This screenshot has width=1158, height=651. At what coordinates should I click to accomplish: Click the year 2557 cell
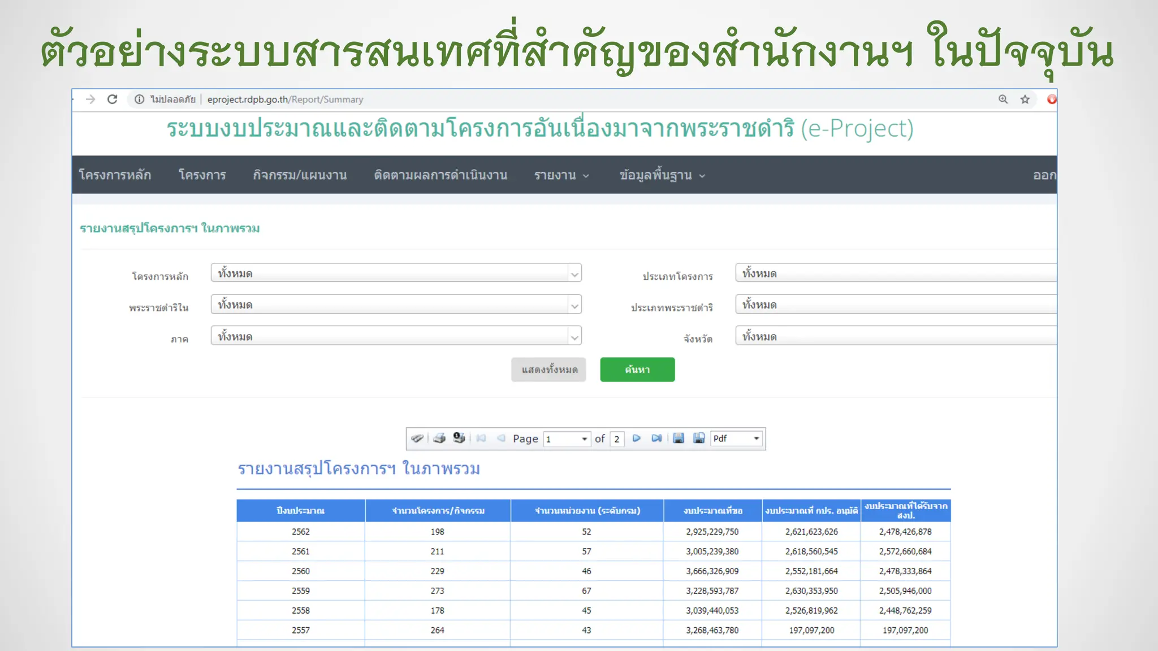pyautogui.click(x=301, y=630)
